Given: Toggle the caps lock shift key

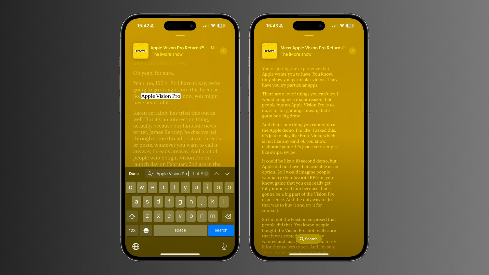Looking at the screenshot, I should tap(132, 216).
